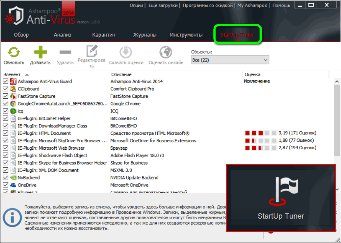Select the Adobe Flash Player 18.0 r0 description
Image resolution: width=341 pixels, height=243 pixels.
[x=137, y=156]
